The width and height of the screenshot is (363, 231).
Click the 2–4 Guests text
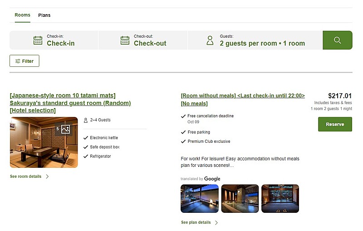pyautogui.click(x=100, y=120)
